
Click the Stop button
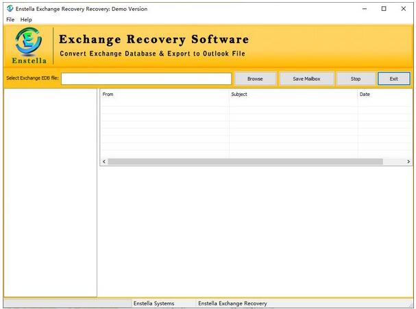(356, 79)
